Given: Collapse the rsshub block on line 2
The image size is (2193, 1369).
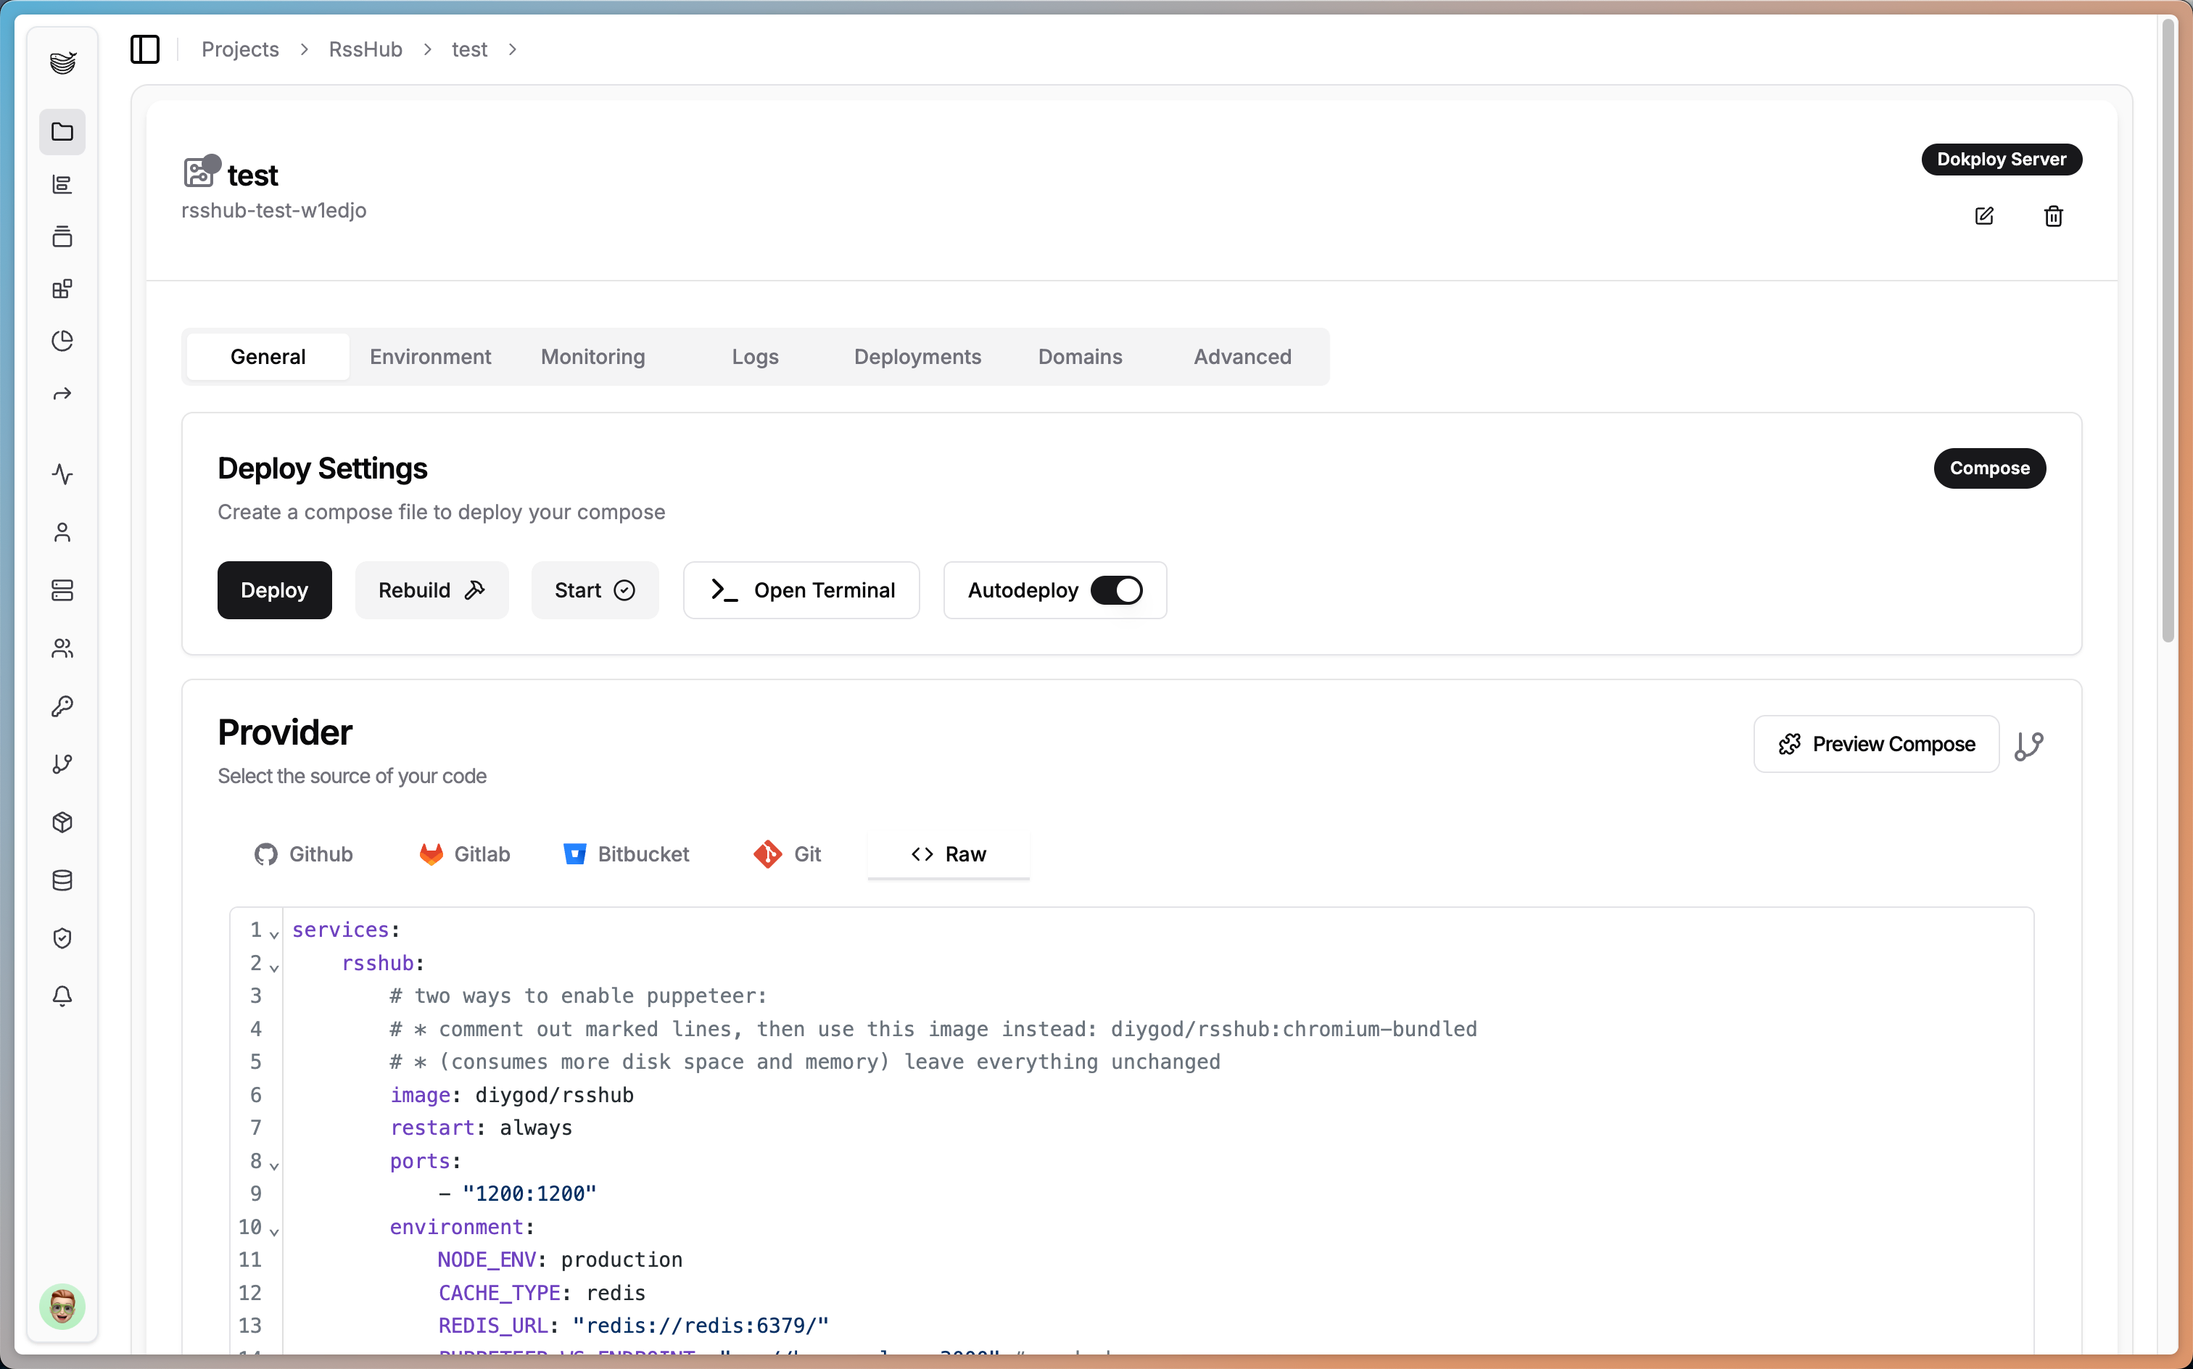Looking at the screenshot, I should point(274,967).
